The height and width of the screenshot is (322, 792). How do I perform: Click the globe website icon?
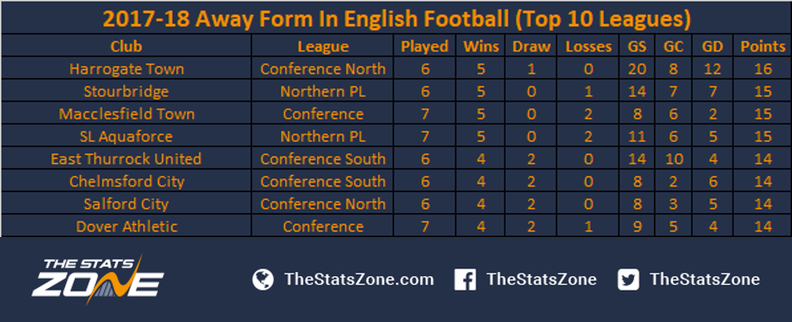pyautogui.click(x=263, y=280)
